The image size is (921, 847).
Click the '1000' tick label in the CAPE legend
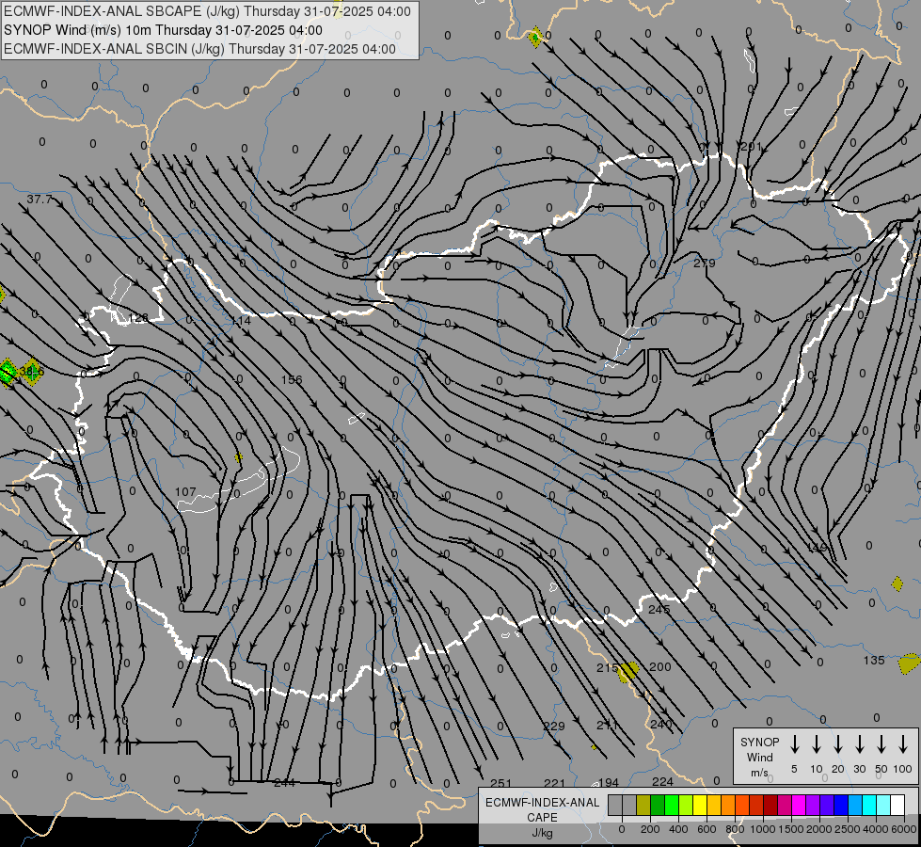point(762,829)
